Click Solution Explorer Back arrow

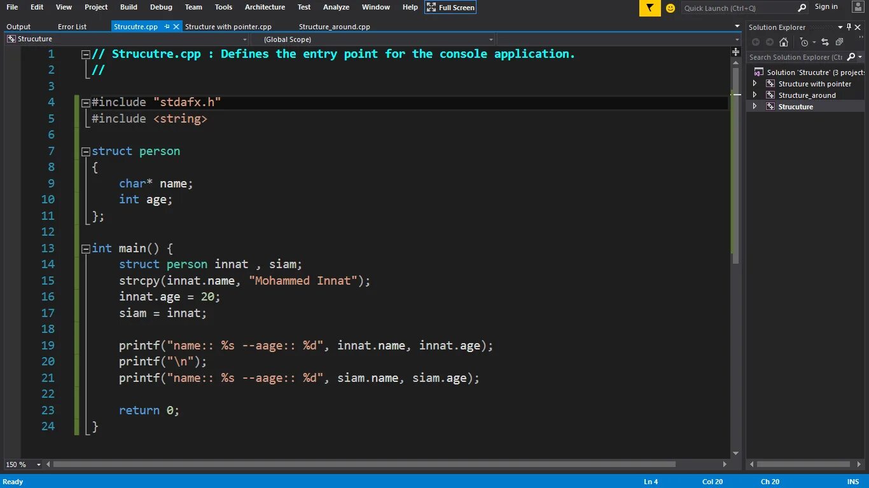(756, 42)
